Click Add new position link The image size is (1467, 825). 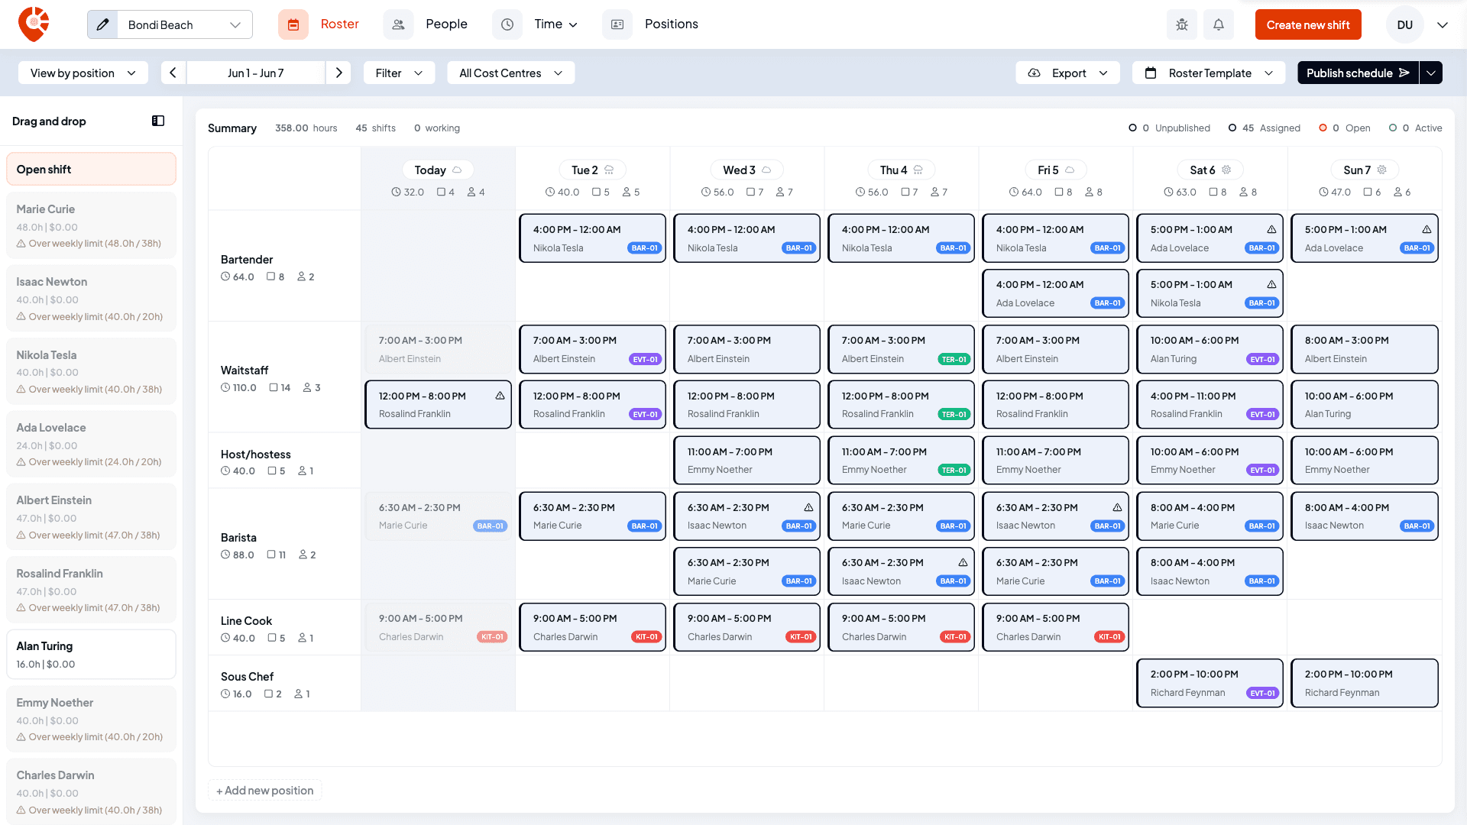265,791
